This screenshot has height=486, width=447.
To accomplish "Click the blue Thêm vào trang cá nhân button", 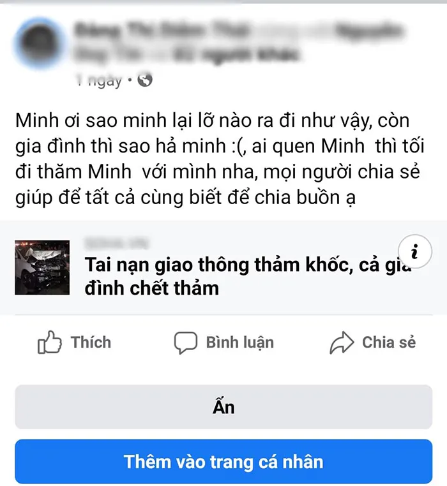I will click(x=223, y=461).
